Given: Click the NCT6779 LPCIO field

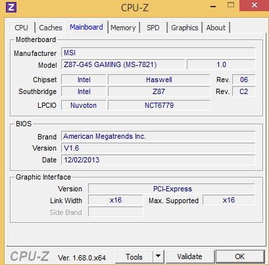Looking at the screenshot, I should pos(159,105).
